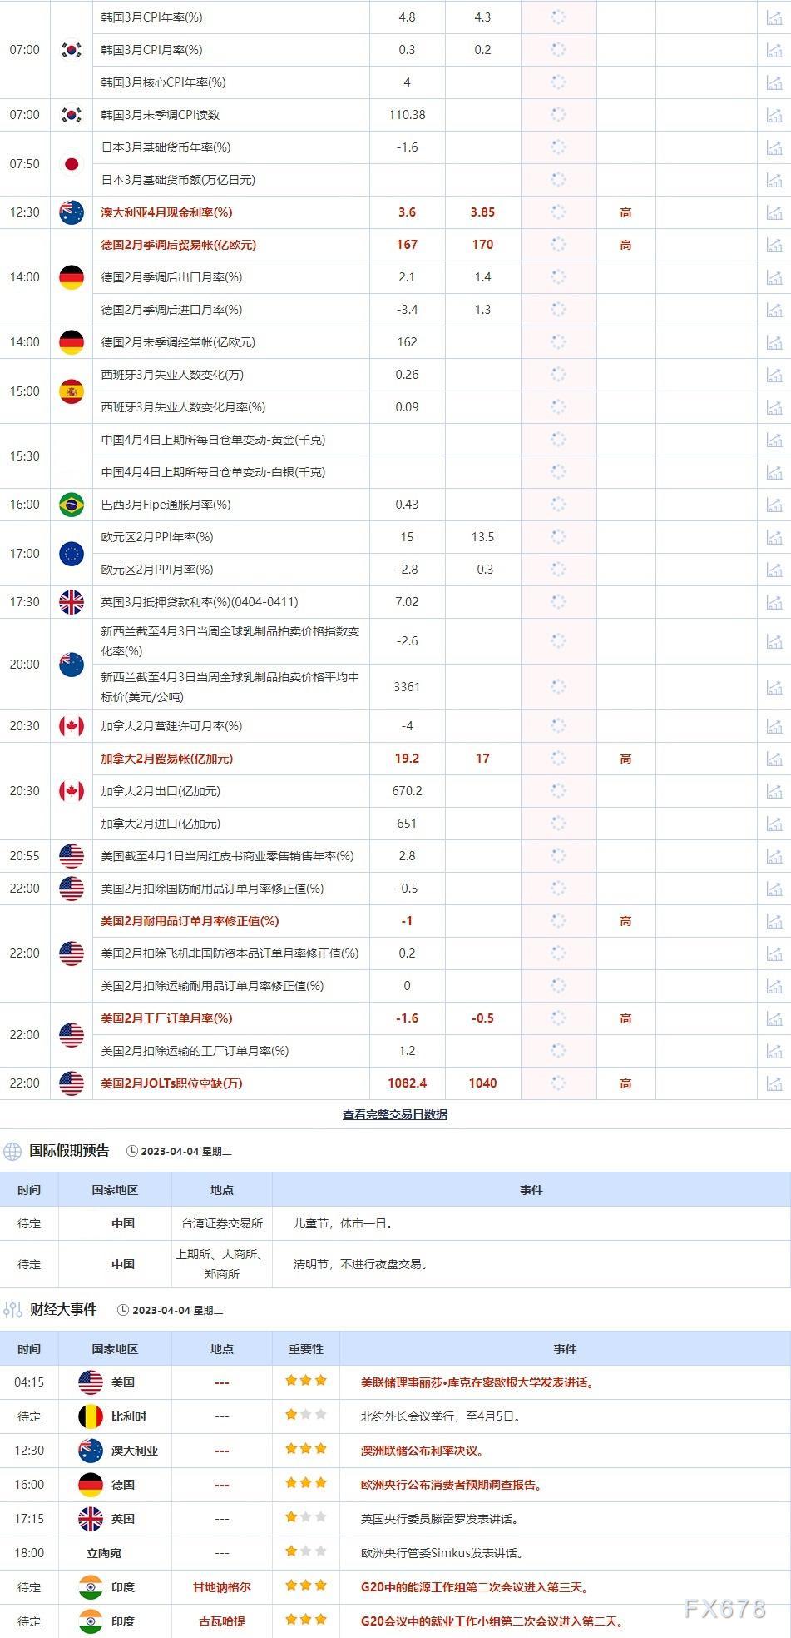Open chart icon for 德国2月季调后贸易帐 row
791x1638 pixels.
pos(774,245)
